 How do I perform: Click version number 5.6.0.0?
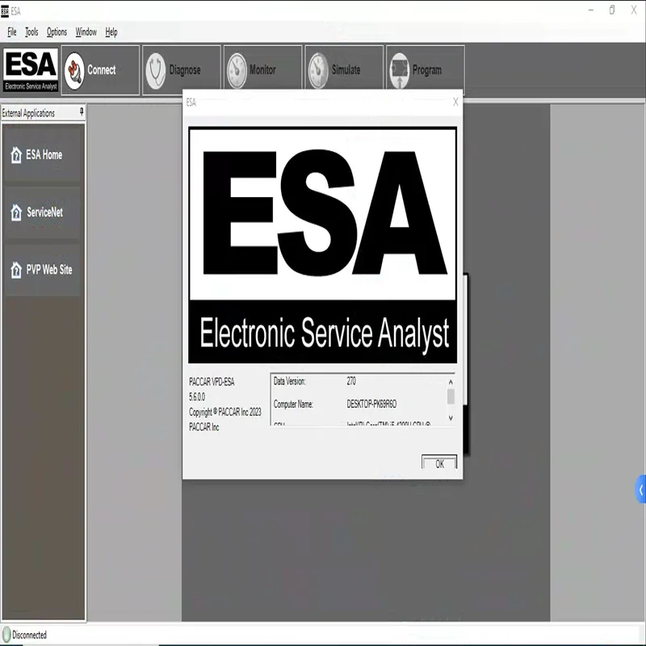coord(197,396)
